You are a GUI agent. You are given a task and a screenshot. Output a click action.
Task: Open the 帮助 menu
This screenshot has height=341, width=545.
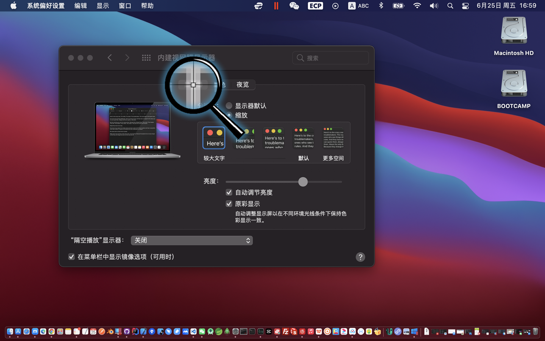147,6
